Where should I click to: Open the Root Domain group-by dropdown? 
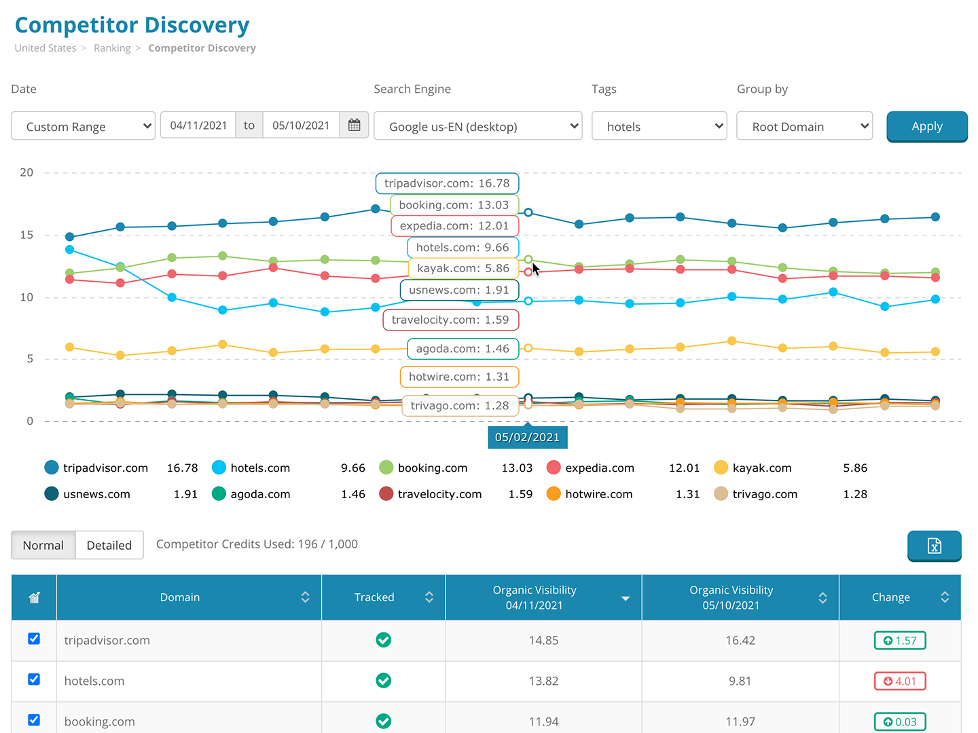(x=804, y=126)
